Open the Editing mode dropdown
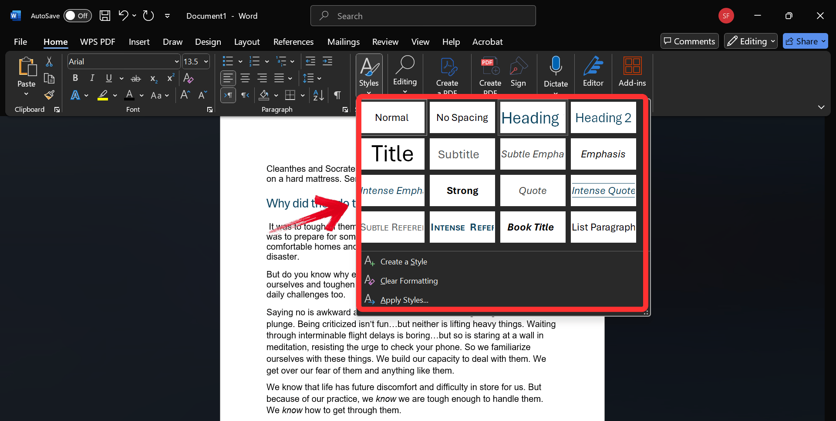The image size is (836, 421). (x=751, y=41)
